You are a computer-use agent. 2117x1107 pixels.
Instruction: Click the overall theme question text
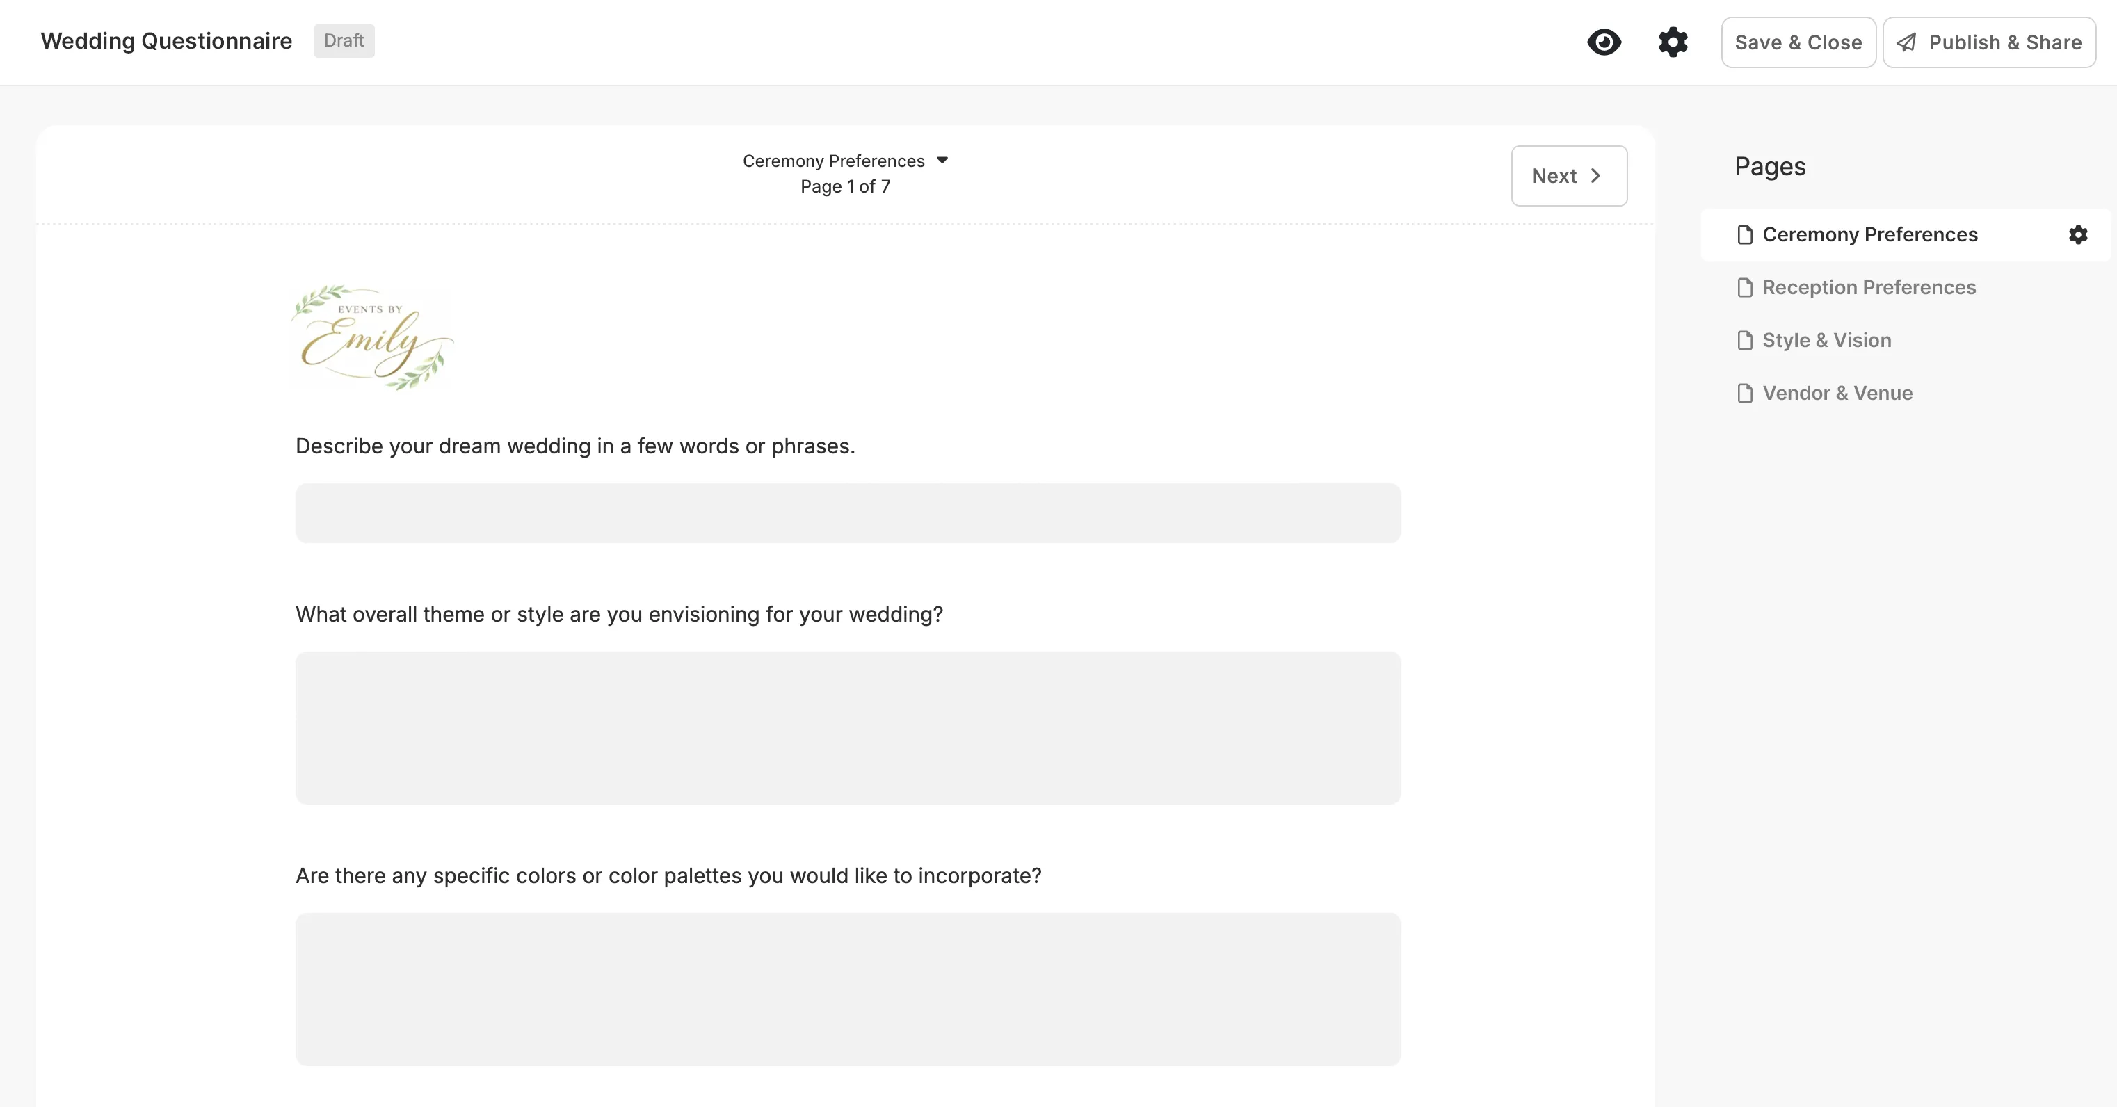click(619, 615)
